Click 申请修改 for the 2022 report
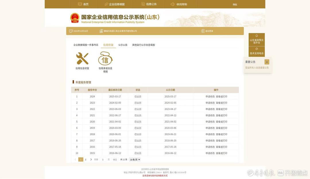 pyautogui.click(x=210, y=109)
